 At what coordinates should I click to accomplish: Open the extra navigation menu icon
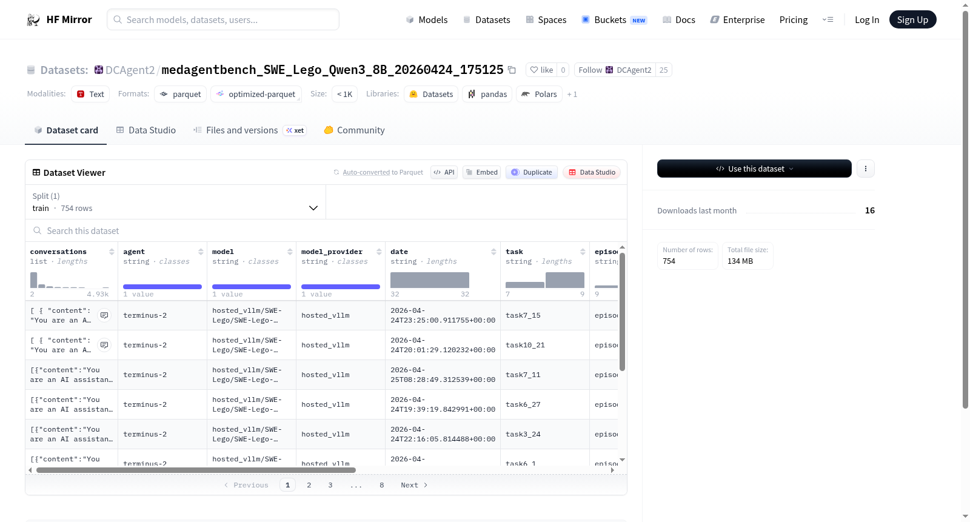point(828,19)
